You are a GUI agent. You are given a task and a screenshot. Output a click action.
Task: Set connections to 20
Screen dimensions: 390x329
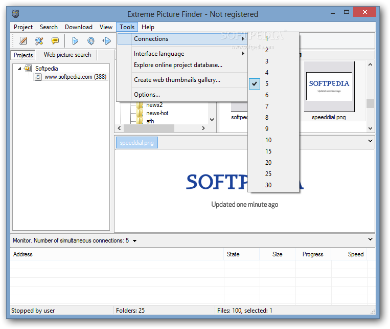(x=273, y=162)
